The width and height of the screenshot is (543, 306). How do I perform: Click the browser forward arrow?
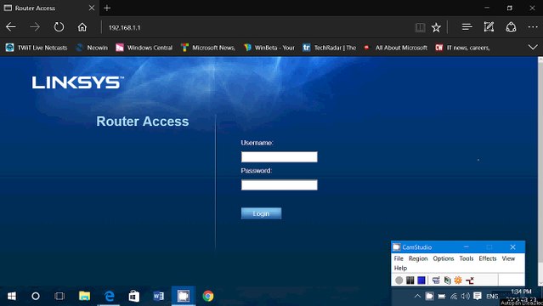click(x=35, y=27)
